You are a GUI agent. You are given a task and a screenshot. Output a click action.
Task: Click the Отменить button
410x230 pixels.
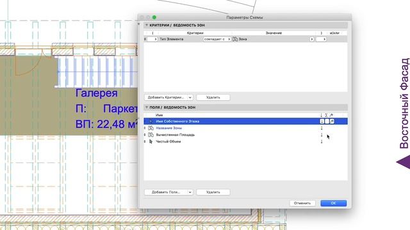(x=302, y=203)
